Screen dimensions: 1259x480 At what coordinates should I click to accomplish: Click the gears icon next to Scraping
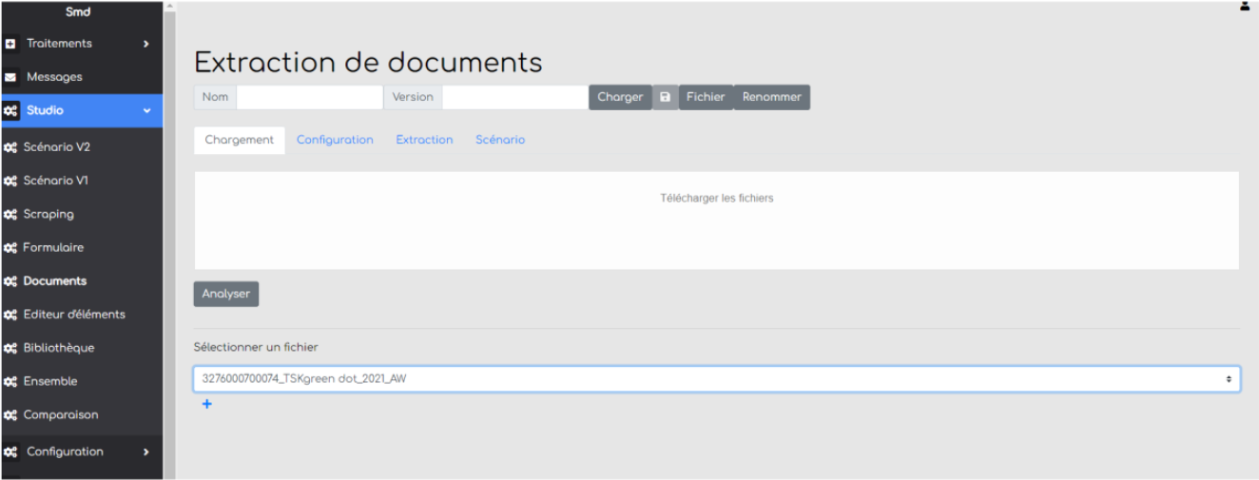(x=11, y=215)
